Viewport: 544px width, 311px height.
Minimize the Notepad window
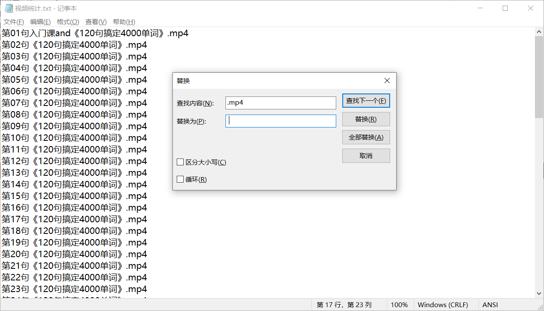(480, 8)
